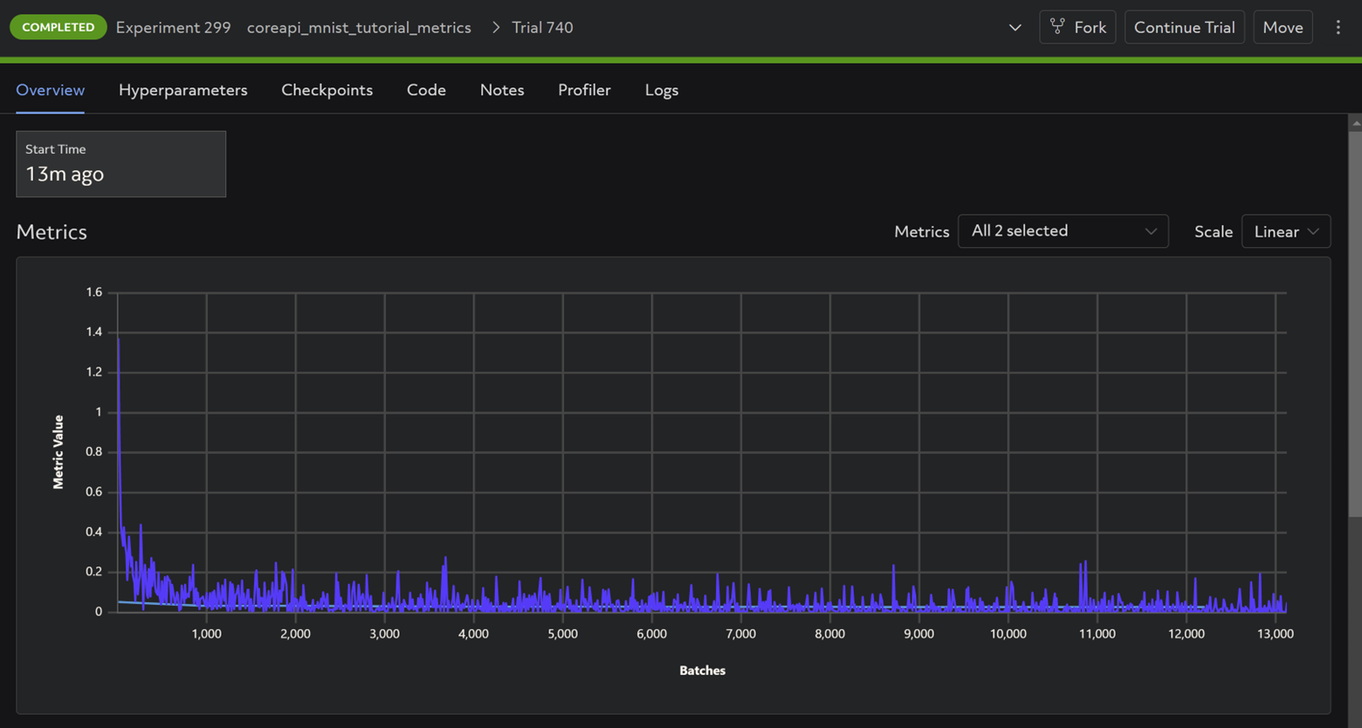Select the Code tab
The height and width of the screenshot is (728, 1362).
[426, 90]
